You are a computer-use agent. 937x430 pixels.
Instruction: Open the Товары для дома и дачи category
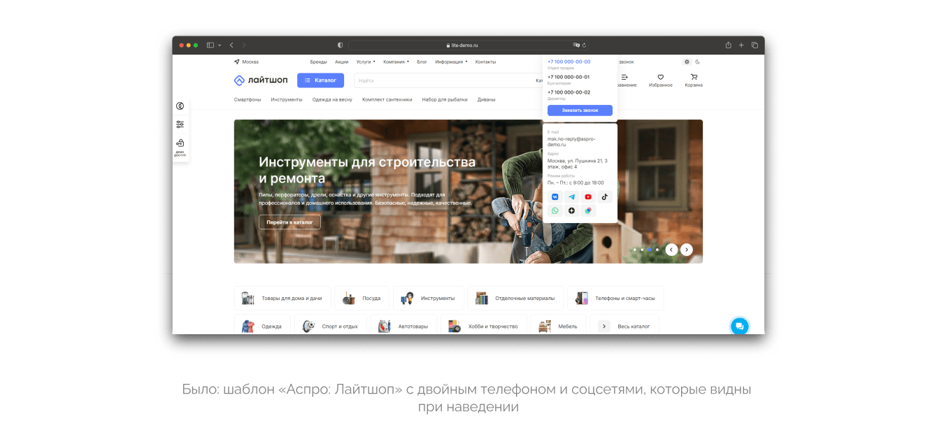coord(282,298)
